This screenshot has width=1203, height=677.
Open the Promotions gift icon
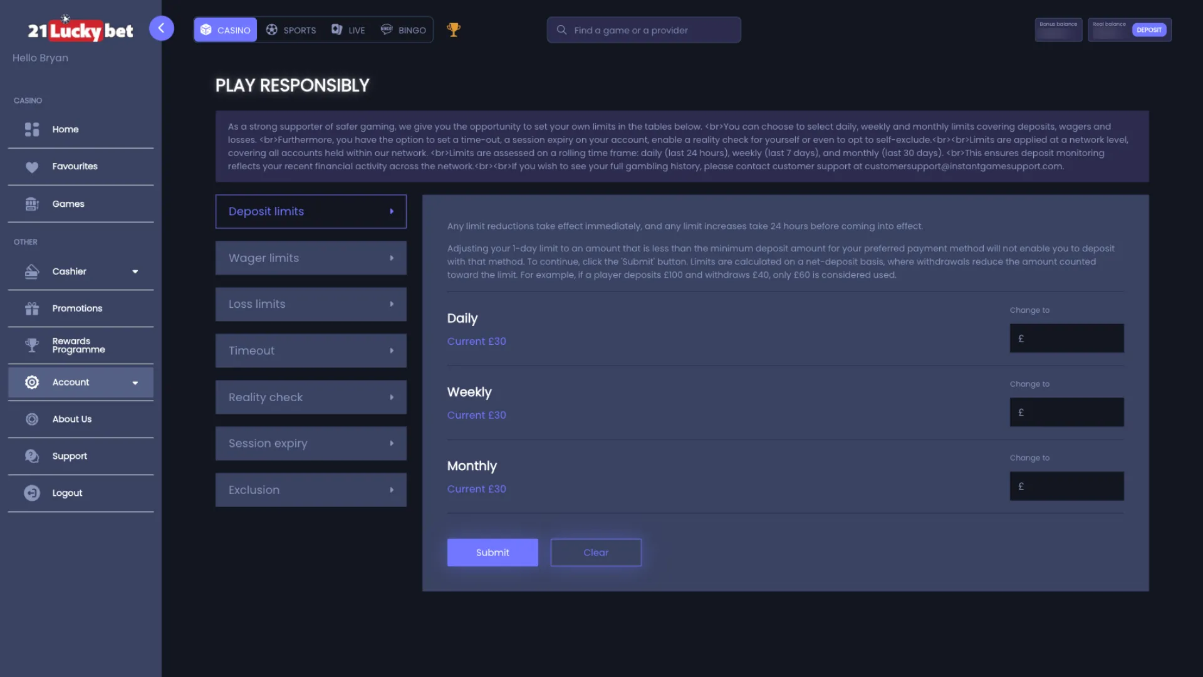pyautogui.click(x=32, y=308)
